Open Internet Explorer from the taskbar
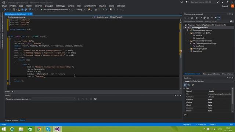 12,129
